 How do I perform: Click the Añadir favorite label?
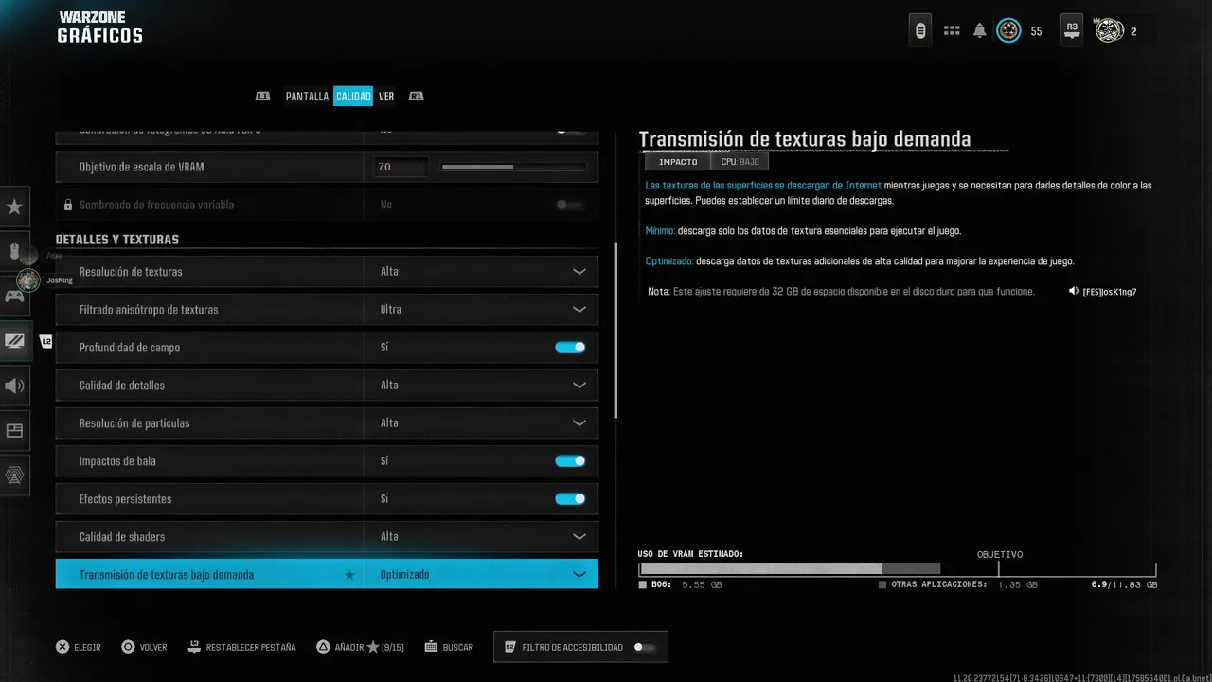coord(349,648)
